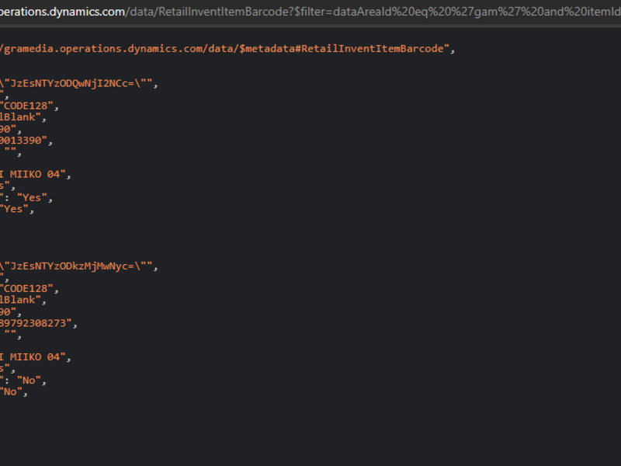Click the ": "No"" value line
This screenshot has height=466, width=621.
[x=23, y=381]
